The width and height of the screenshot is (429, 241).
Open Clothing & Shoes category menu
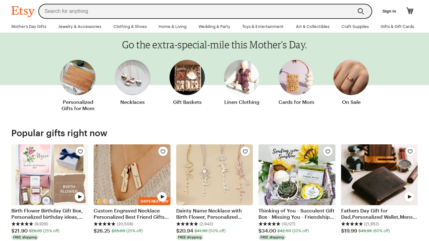(x=130, y=27)
